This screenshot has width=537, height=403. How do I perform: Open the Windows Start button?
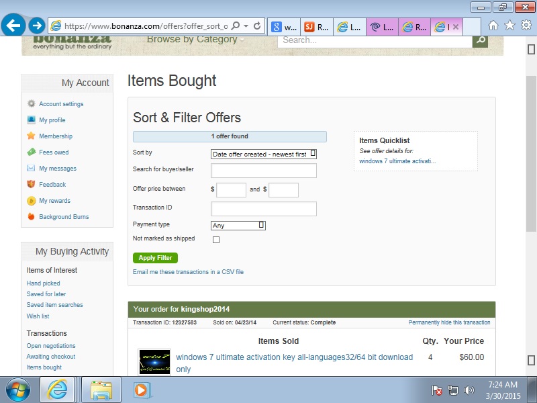pos(18,390)
